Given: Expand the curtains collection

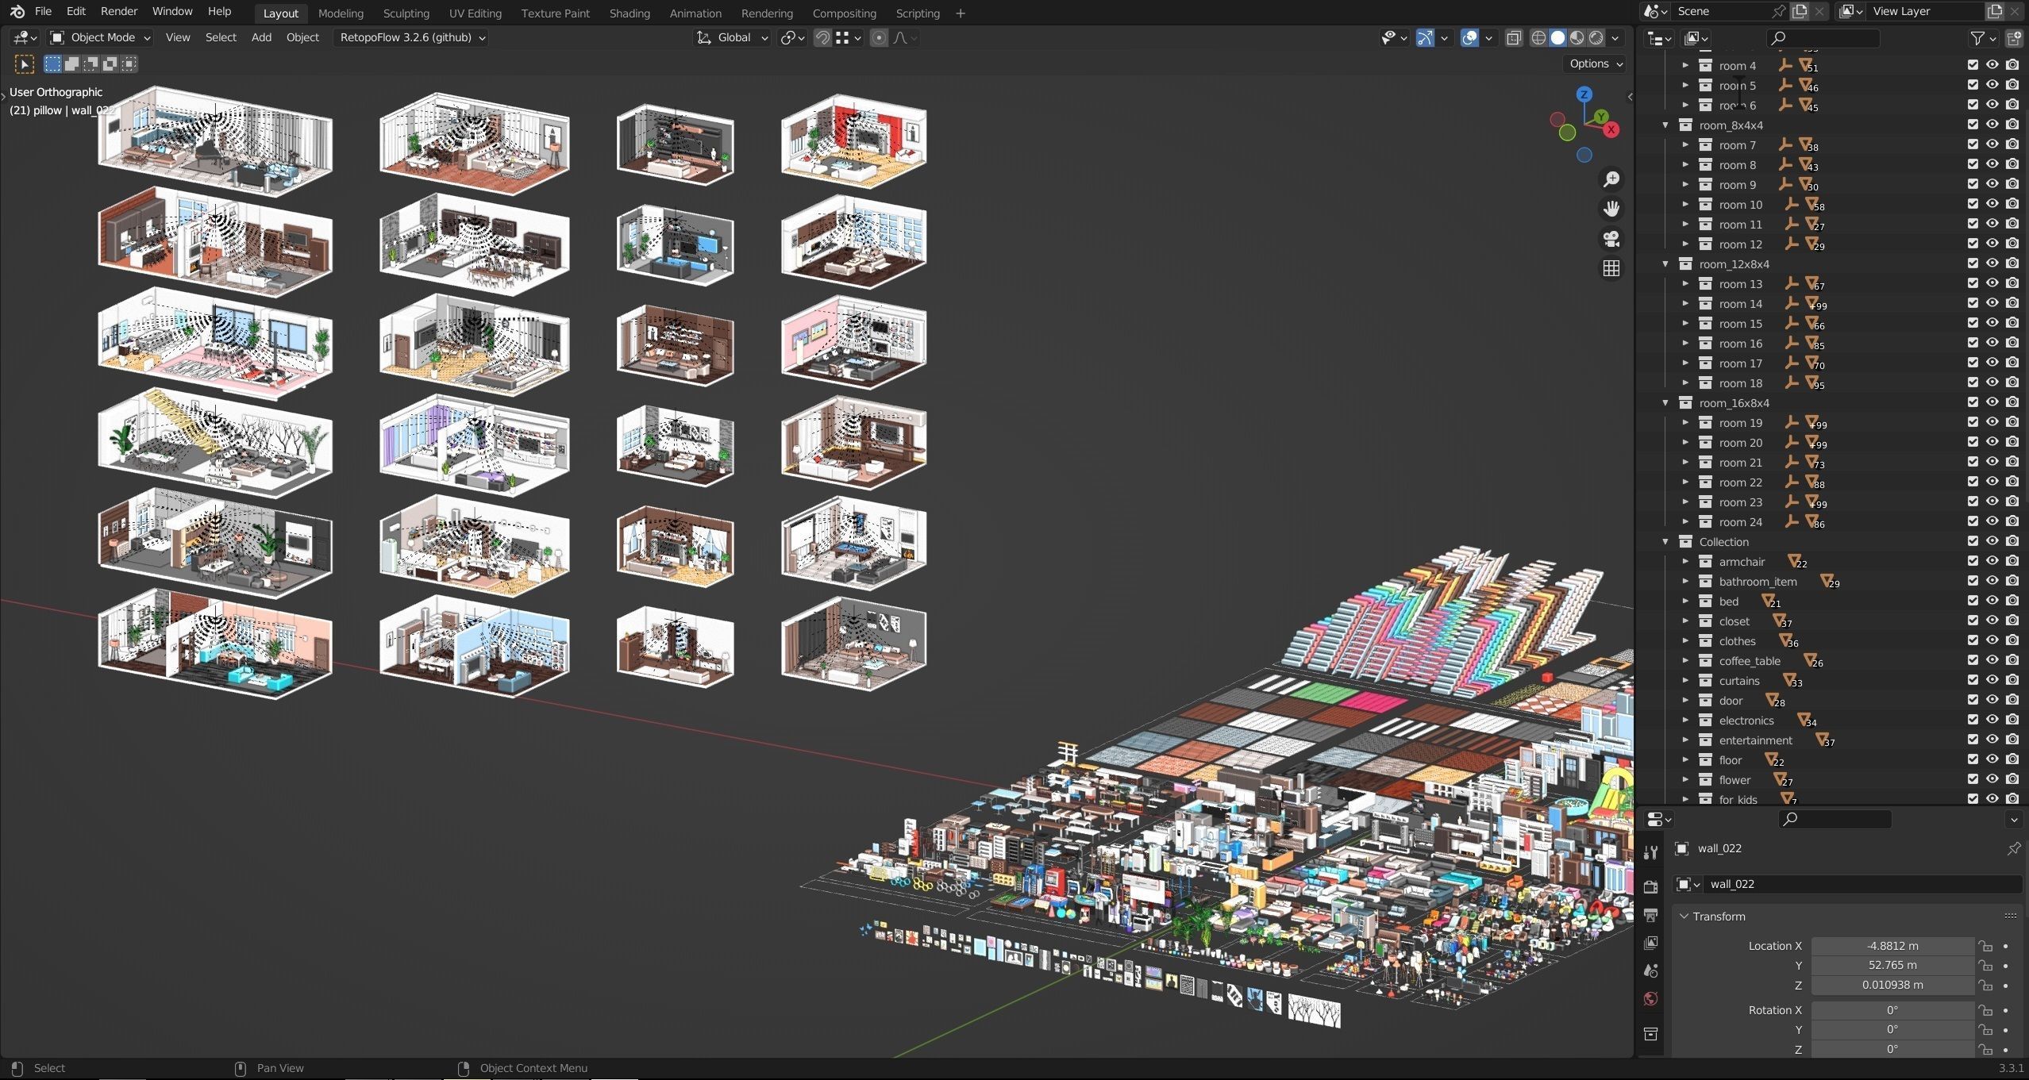Looking at the screenshot, I should coord(1685,681).
